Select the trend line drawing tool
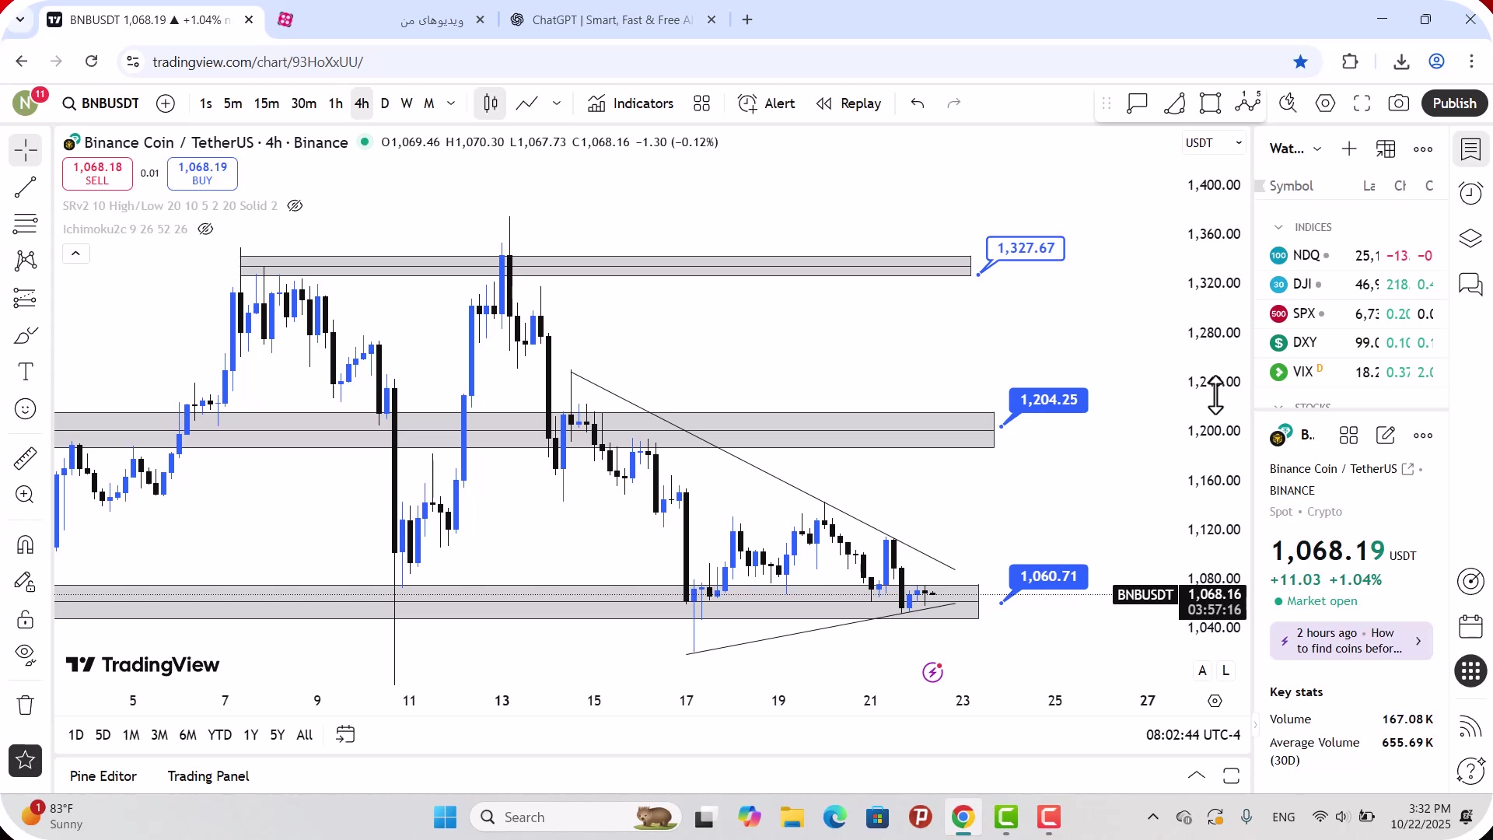This screenshot has width=1493, height=840. 26,187
